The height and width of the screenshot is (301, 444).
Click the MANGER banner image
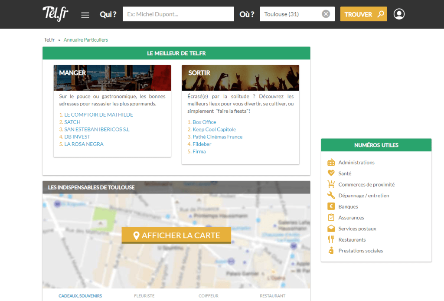point(112,78)
